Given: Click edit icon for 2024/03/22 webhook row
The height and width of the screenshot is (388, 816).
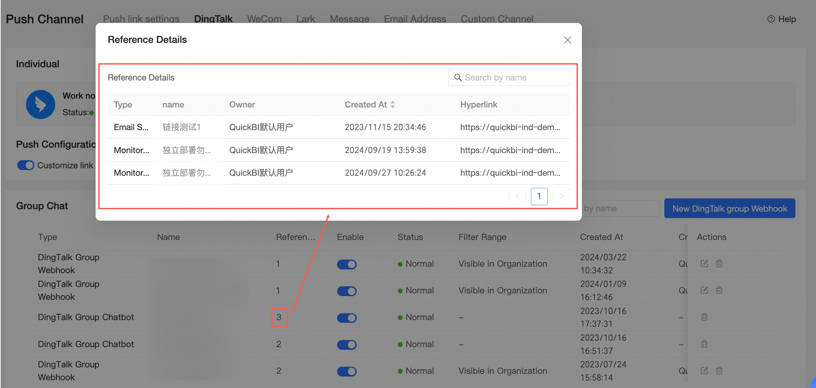Looking at the screenshot, I should pos(704,263).
